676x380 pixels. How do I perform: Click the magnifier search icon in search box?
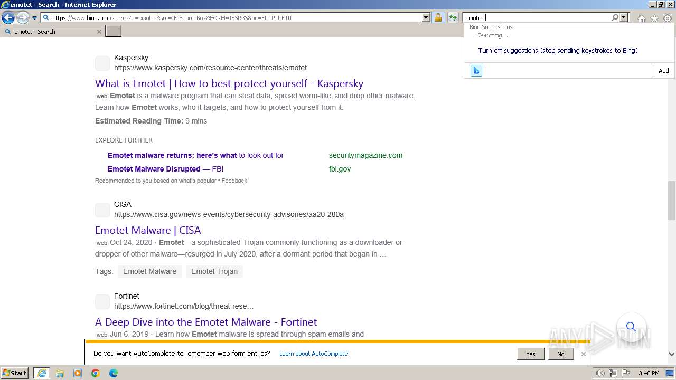615,17
